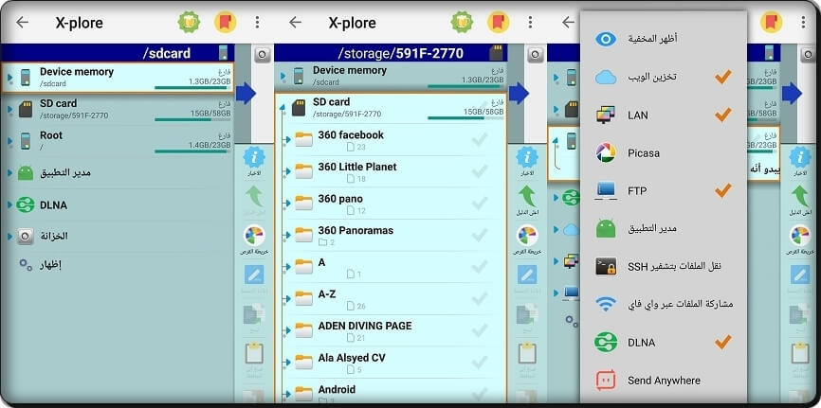The height and width of the screenshot is (408, 821).
Task: Tap Device memory usage bar in /sdcard pane
Action: 192,88
